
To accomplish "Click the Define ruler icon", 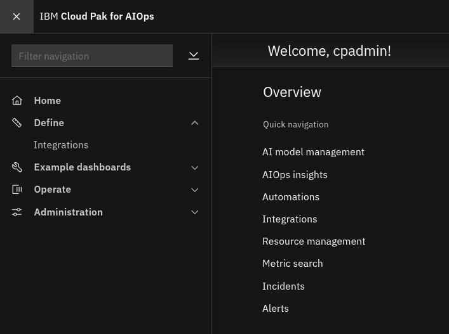I will point(17,123).
